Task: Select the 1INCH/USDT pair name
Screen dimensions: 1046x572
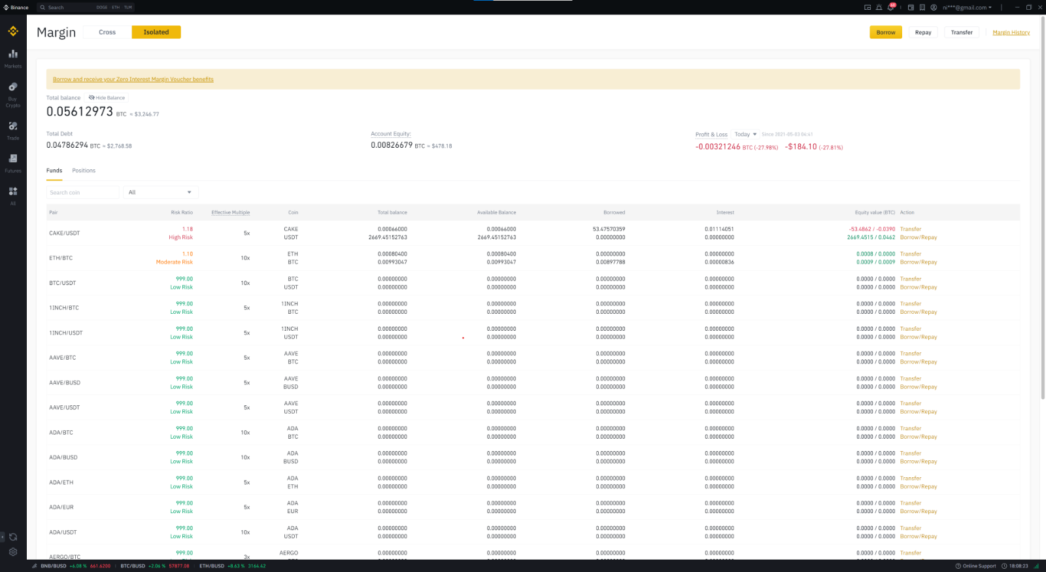Action: pyautogui.click(x=66, y=333)
